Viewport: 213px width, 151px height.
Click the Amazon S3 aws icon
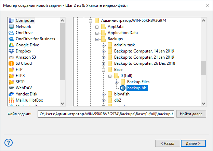11,57
